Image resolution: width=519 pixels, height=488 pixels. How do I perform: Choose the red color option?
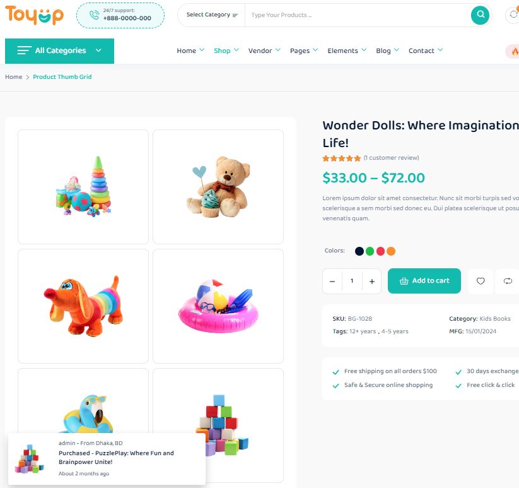(380, 251)
